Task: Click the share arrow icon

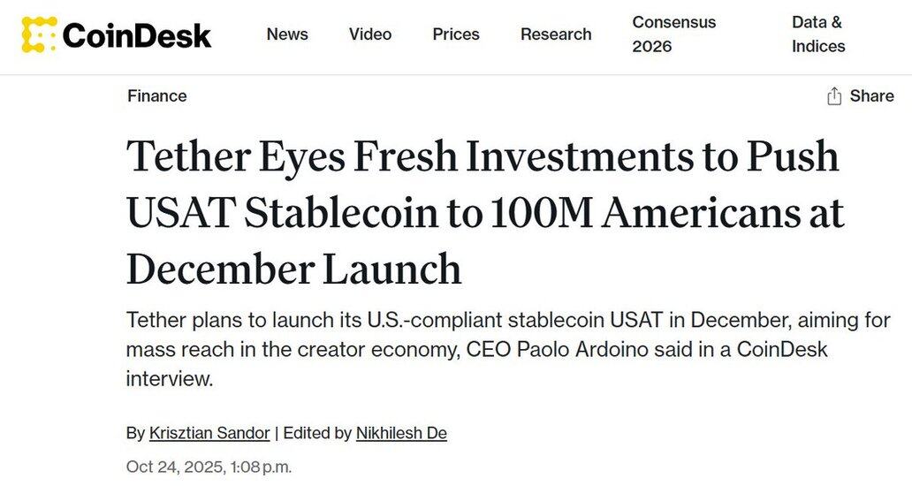Action: (833, 96)
